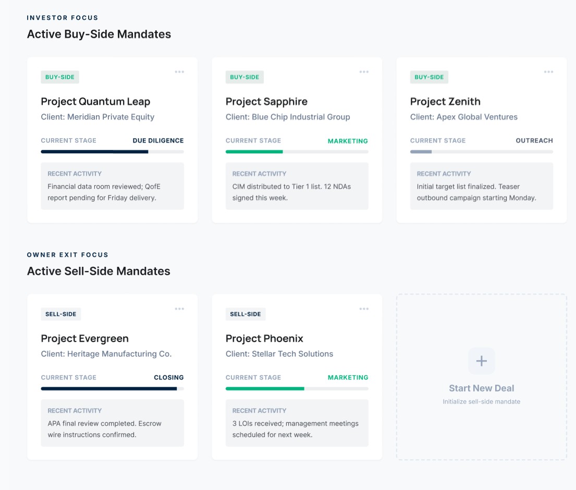Click the Project Sapphire Marketing progress bar

tap(297, 152)
